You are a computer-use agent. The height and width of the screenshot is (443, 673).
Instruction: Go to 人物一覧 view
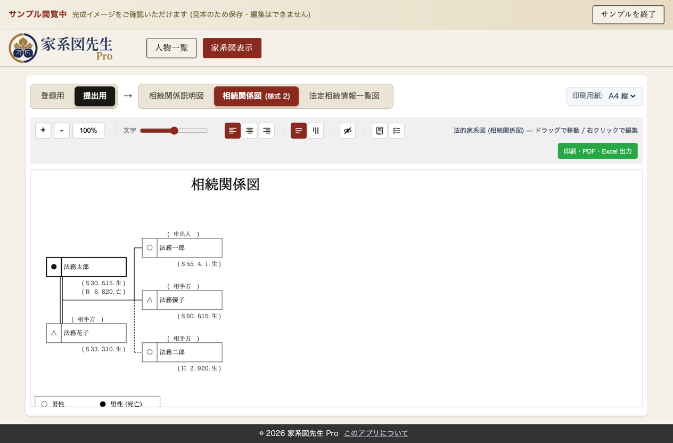(171, 48)
